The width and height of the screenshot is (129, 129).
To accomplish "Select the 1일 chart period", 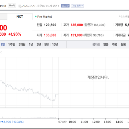I will tap(2, 45).
